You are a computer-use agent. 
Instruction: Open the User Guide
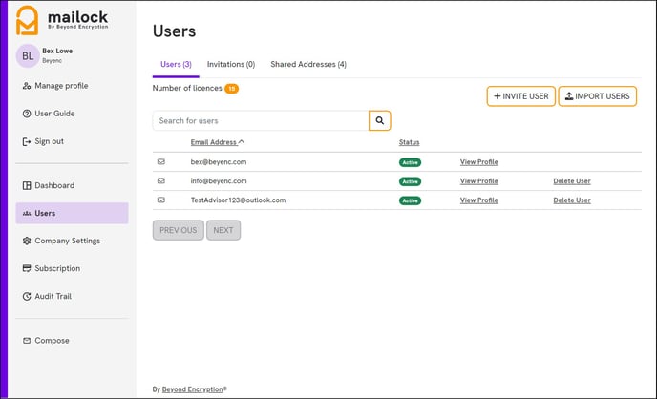[x=54, y=114]
